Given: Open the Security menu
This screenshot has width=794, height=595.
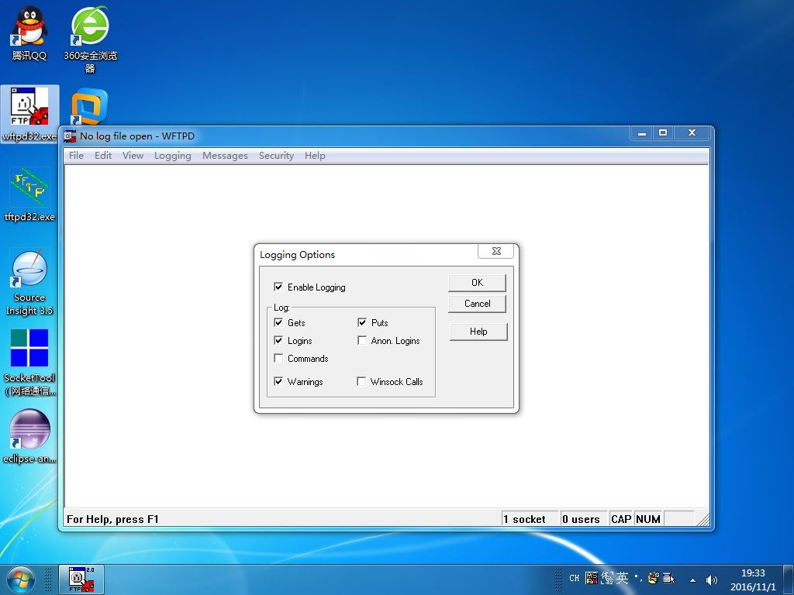Looking at the screenshot, I should tap(276, 155).
